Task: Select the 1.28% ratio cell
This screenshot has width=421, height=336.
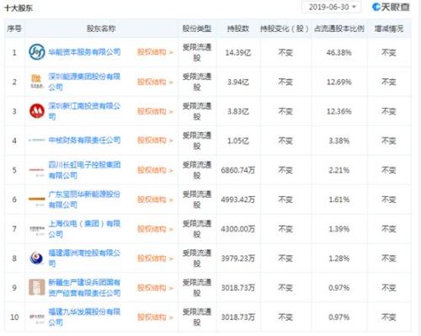Action: point(338,259)
